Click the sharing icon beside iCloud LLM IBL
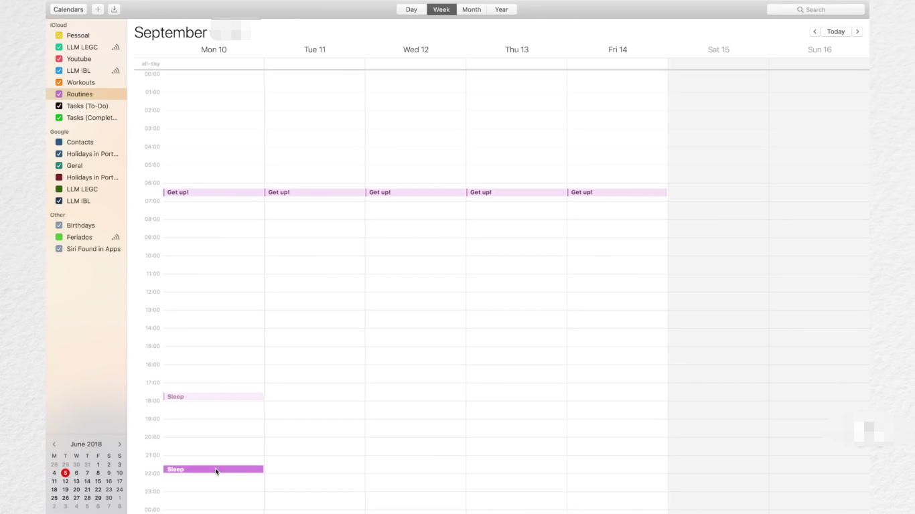 coord(116,71)
